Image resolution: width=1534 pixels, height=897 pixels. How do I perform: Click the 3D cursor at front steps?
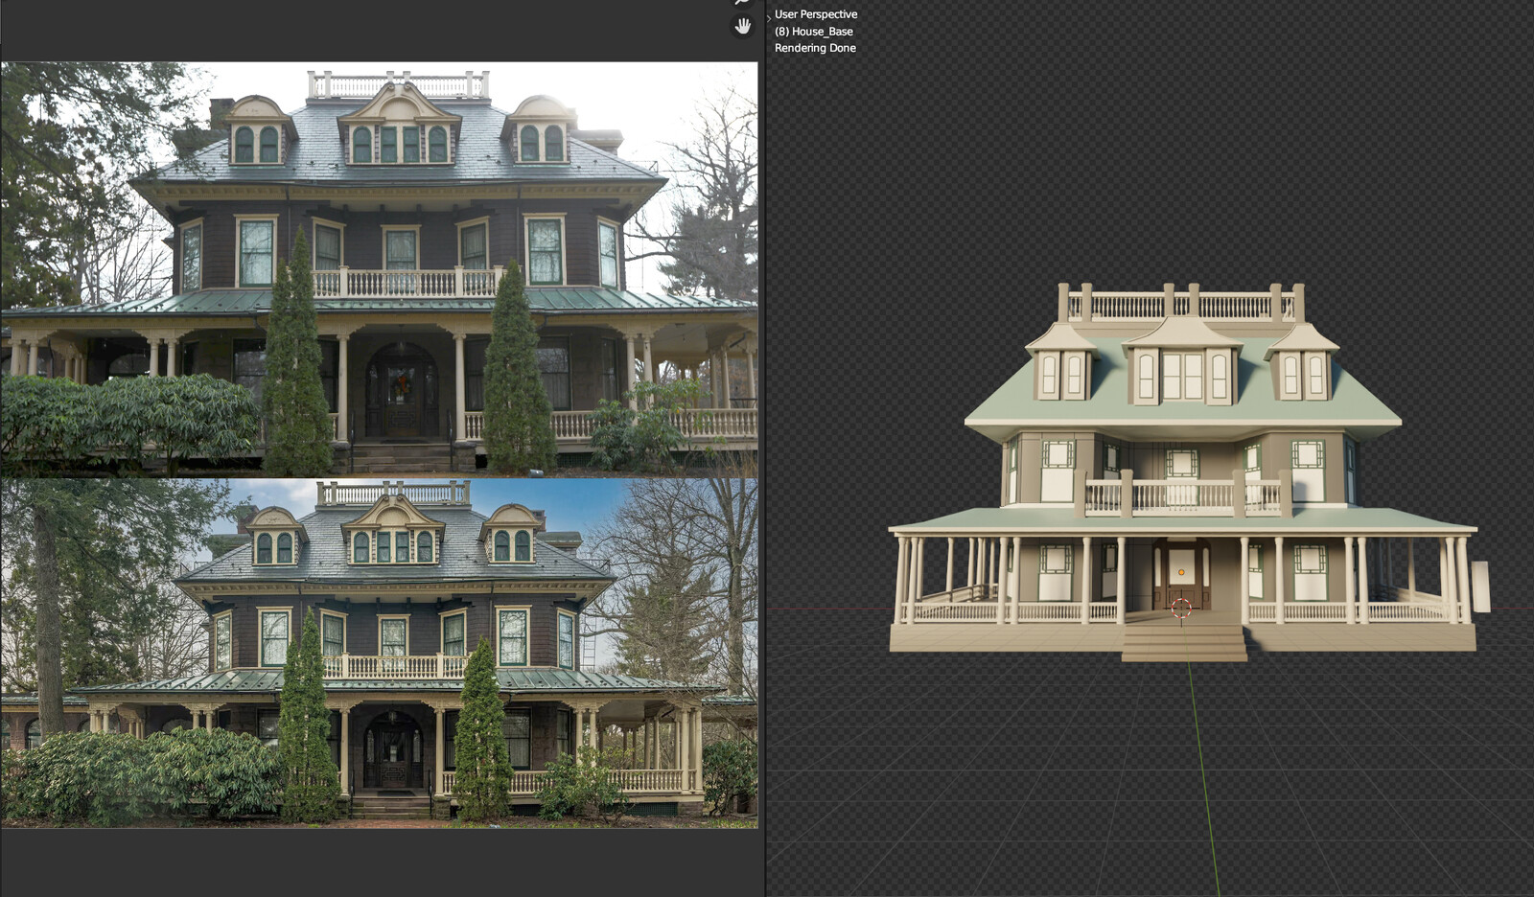1181,609
